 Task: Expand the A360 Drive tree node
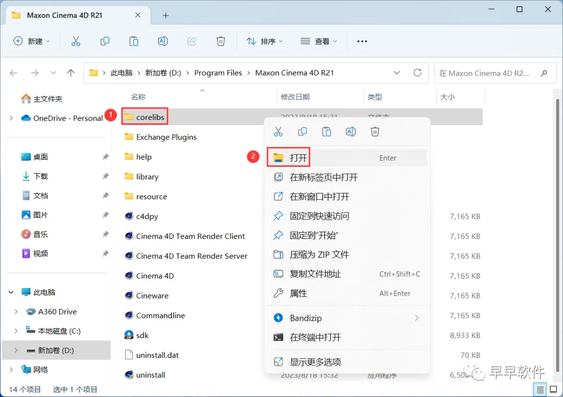(16, 311)
